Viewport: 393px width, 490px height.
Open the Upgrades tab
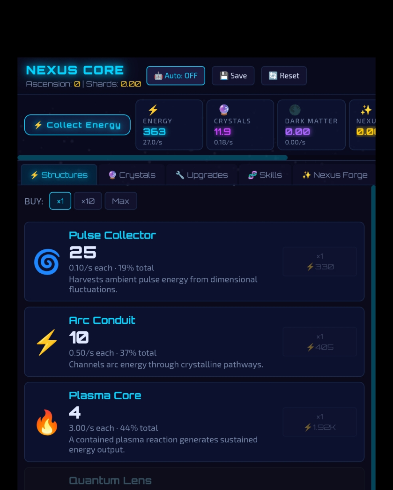[202, 175]
